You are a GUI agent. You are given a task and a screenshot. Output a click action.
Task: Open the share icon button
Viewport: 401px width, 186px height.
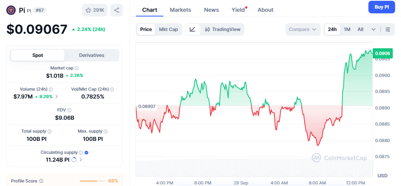[117, 10]
